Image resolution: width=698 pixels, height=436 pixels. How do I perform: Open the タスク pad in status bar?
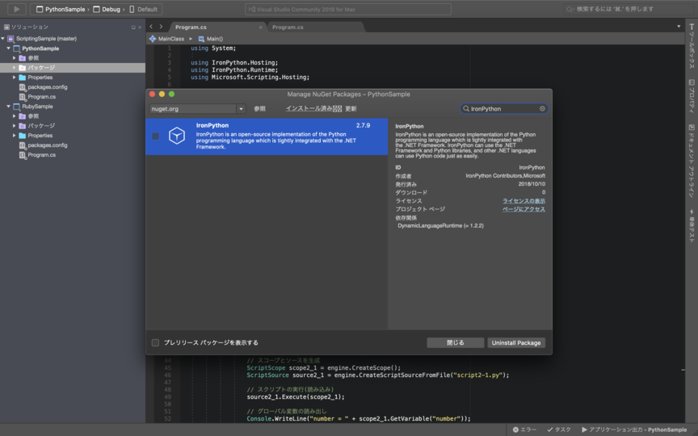(x=559, y=430)
